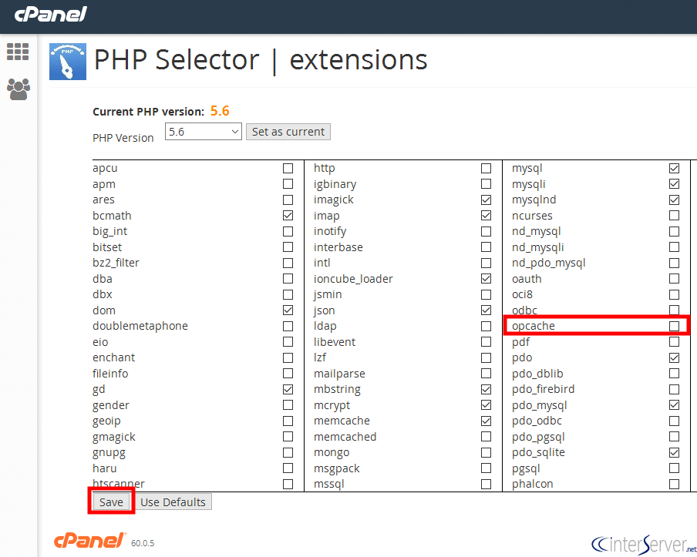Uncheck the mbstring extension

(487, 389)
